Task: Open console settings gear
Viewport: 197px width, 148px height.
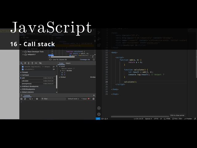Action: (x=94, y=99)
